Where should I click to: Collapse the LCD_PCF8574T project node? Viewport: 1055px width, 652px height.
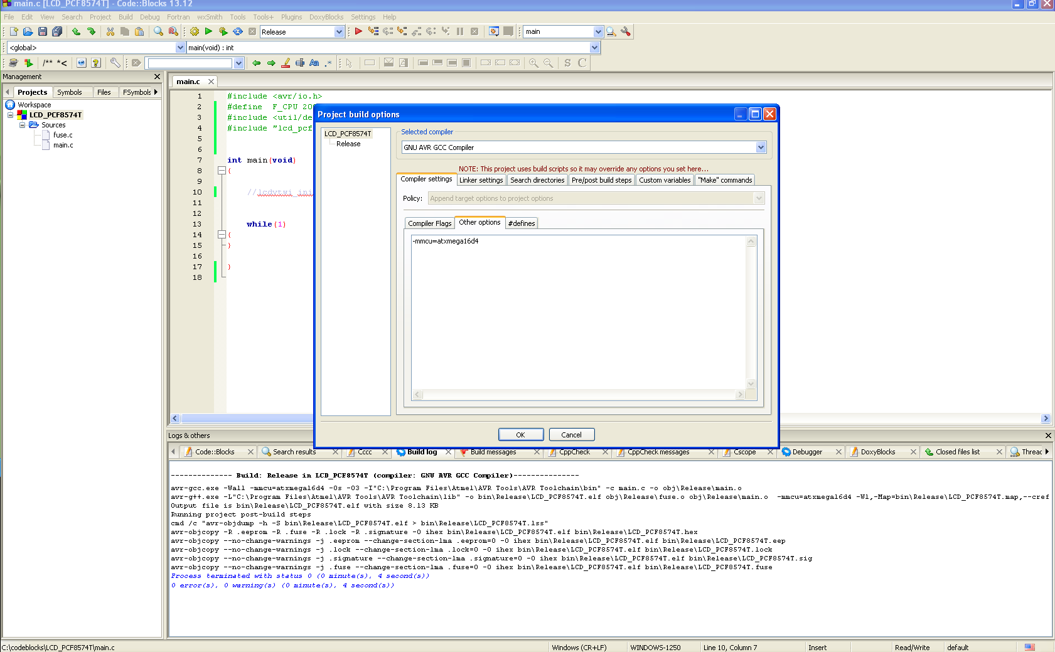(x=10, y=115)
